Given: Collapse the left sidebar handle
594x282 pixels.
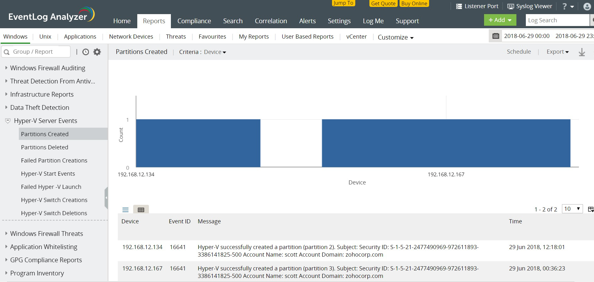Looking at the screenshot, I should point(106,198).
